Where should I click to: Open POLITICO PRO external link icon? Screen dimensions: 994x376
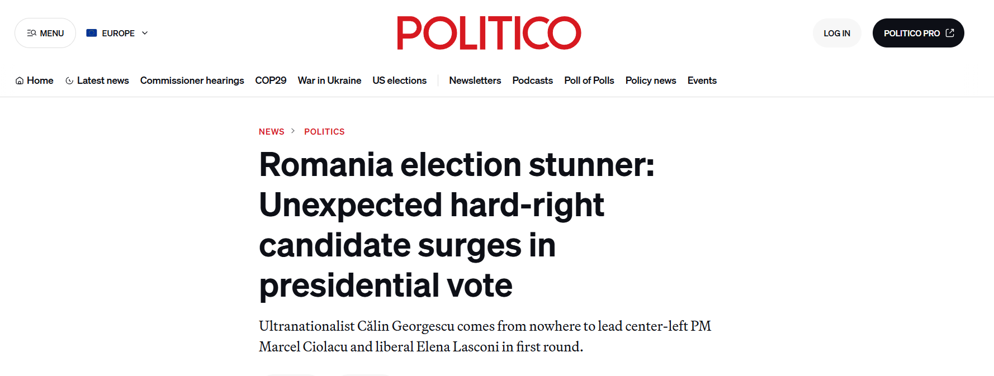click(950, 33)
